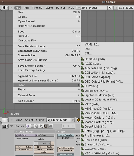Viewport: 134px width, 156px height.
Task: Click python icon beside Autodesk DXF
Action: click(82, 68)
